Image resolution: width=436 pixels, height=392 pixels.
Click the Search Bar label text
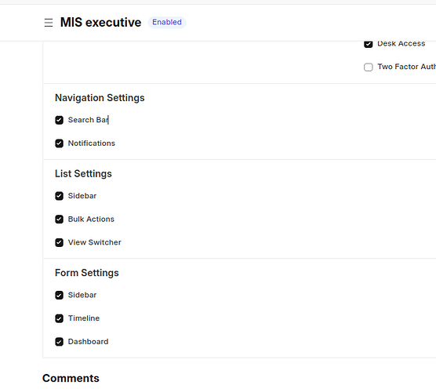click(88, 120)
